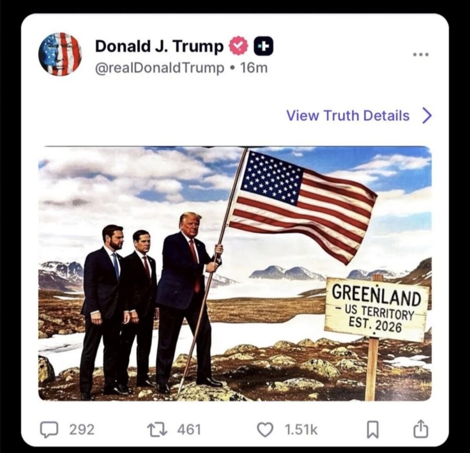Click the Greenland sign in the image
This screenshot has width=470, height=453.
pyautogui.click(x=377, y=310)
